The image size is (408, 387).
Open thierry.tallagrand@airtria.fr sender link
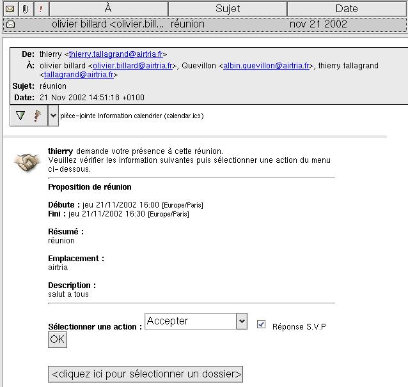pyautogui.click(x=116, y=54)
